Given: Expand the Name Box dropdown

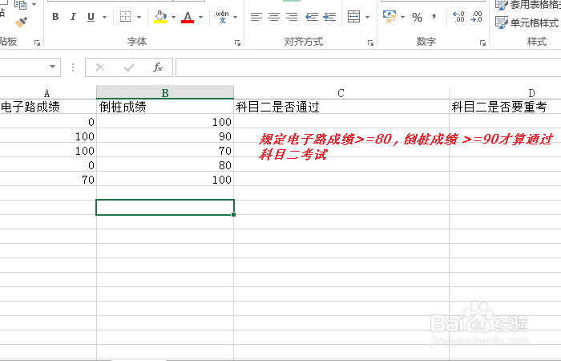Looking at the screenshot, I should pyautogui.click(x=52, y=67).
